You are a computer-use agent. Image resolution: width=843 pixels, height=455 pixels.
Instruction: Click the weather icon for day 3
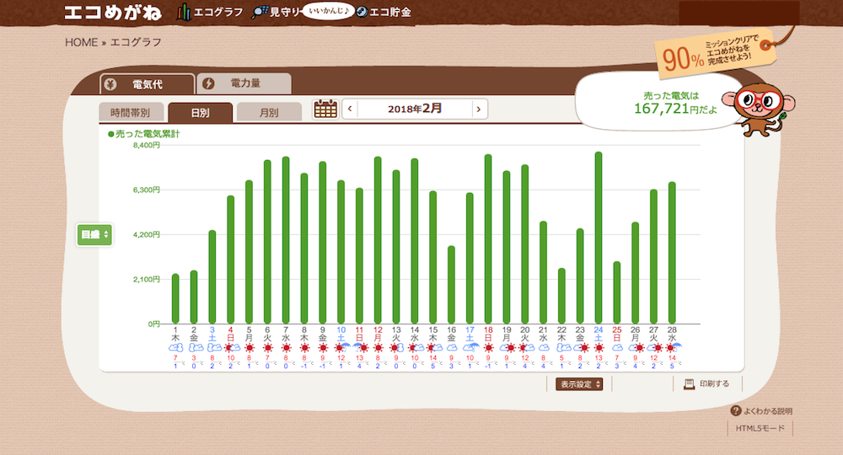(212, 348)
